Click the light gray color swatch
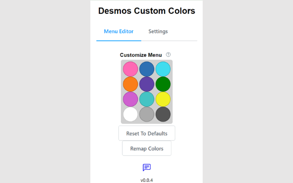This screenshot has height=183, width=293. pyautogui.click(x=146, y=114)
